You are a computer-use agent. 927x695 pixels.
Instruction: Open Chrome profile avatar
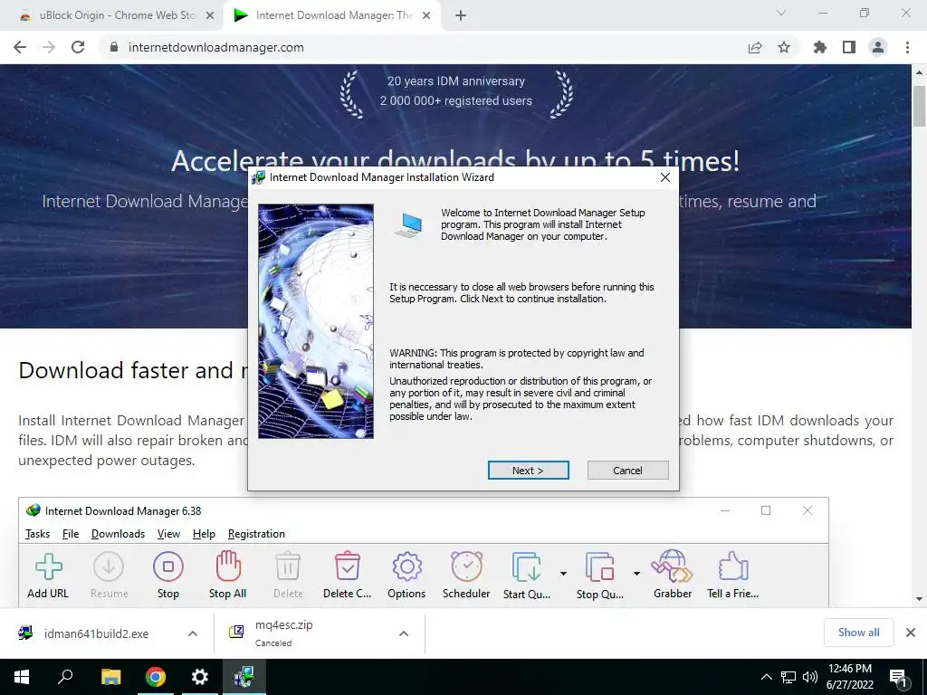[878, 47]
